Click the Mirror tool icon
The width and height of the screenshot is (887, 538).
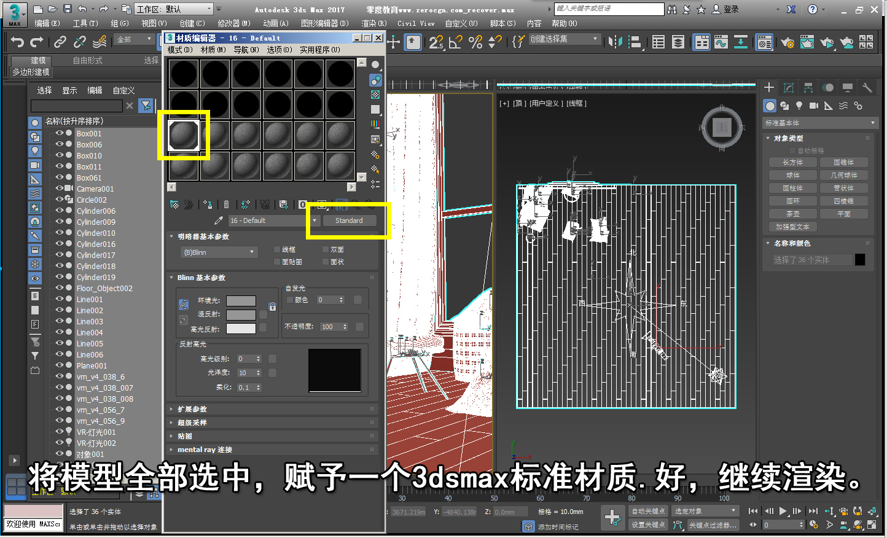[x=615, y=42]
